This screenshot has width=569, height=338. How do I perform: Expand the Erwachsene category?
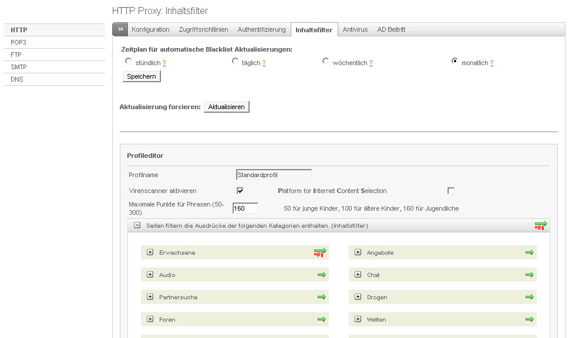click(x=150, y=252)
